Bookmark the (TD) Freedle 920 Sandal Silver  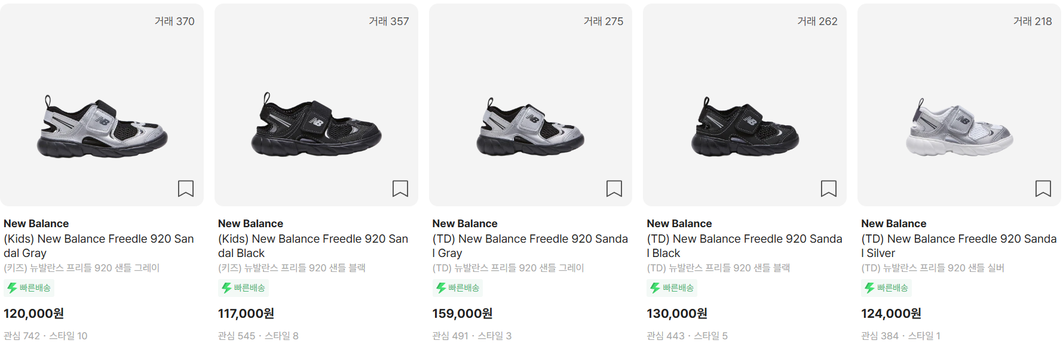pos(1043,188)
